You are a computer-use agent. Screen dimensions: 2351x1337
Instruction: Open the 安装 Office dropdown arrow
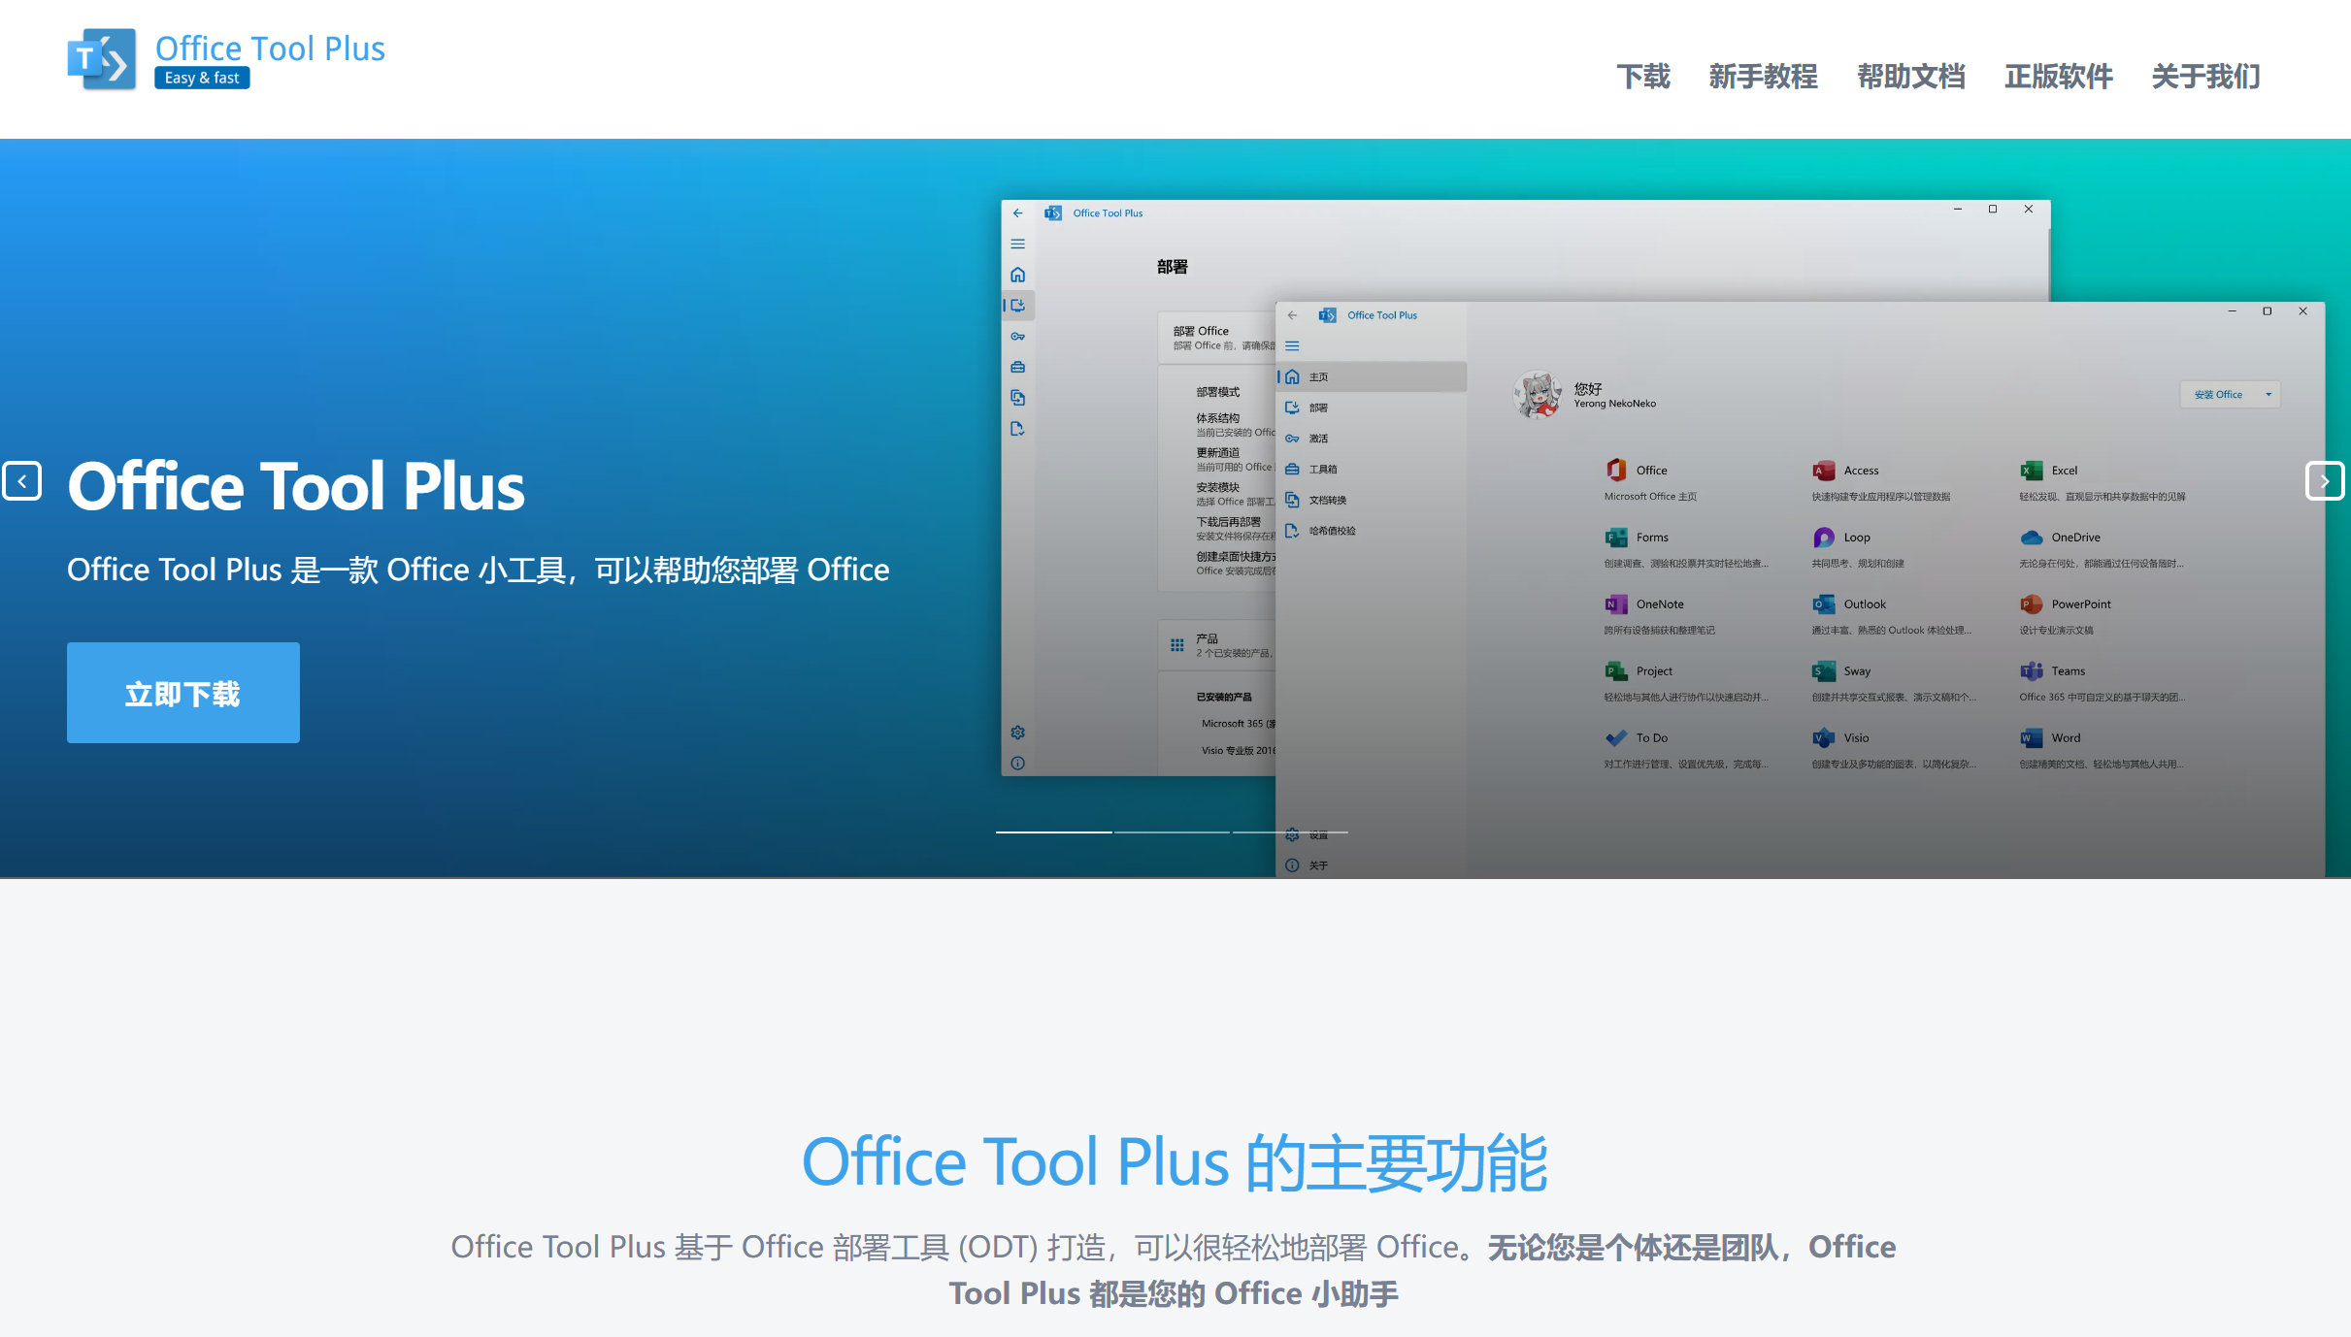[2268, 395]
